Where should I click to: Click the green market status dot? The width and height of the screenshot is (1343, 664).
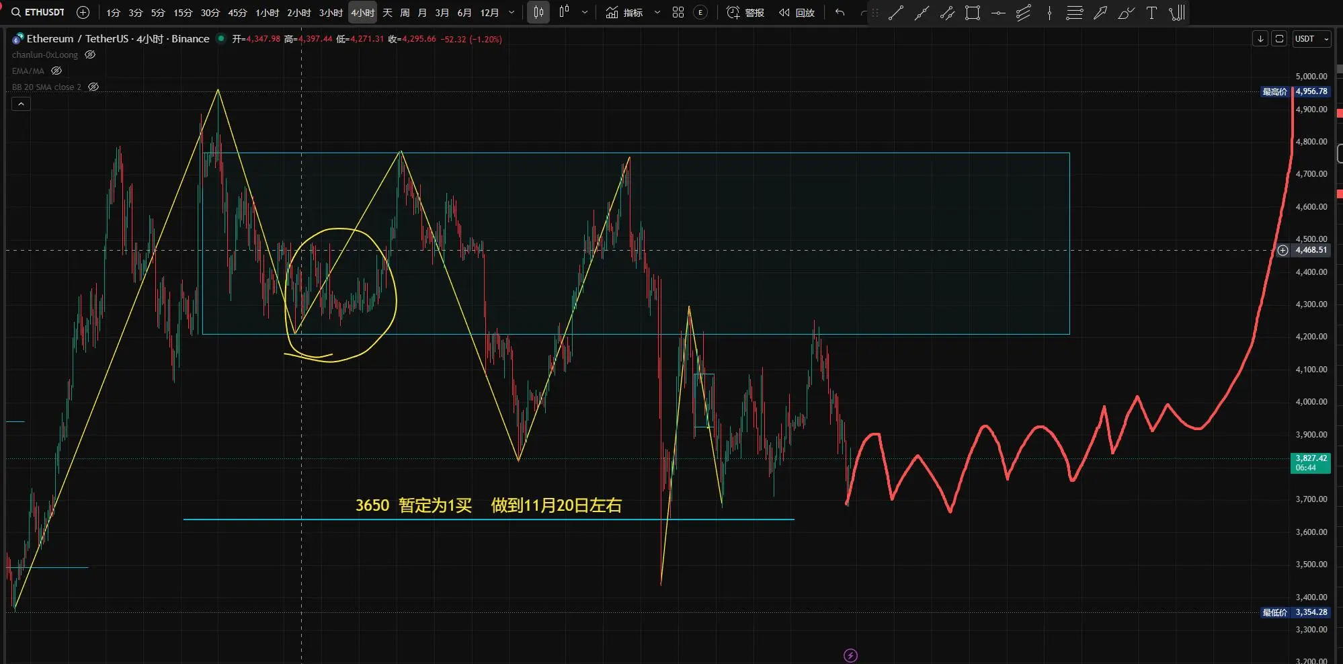click(220, 39)
